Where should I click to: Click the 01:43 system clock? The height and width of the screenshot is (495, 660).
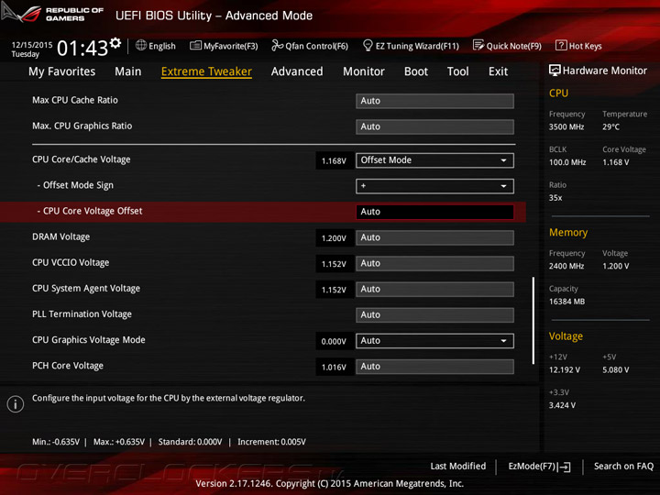click(x=82, y=49)
